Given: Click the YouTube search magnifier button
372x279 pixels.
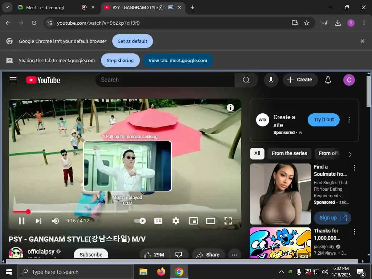Looking at the screenshot, I should point(246,80).
